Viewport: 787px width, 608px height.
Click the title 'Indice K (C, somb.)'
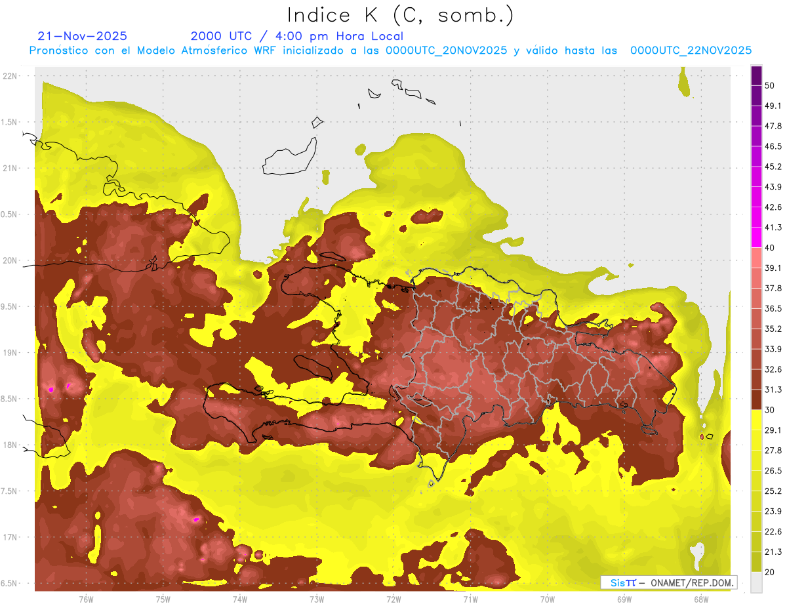(x=401, y=15)
